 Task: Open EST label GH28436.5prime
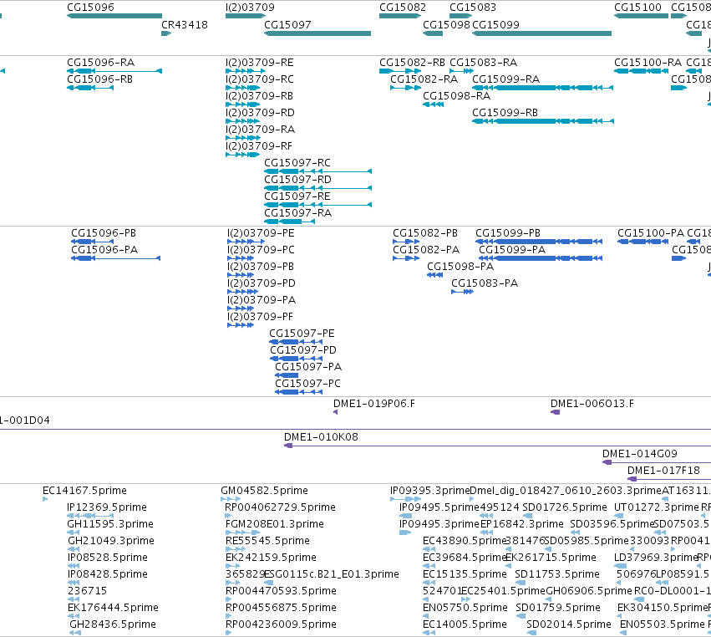click(x=113, y=624)
